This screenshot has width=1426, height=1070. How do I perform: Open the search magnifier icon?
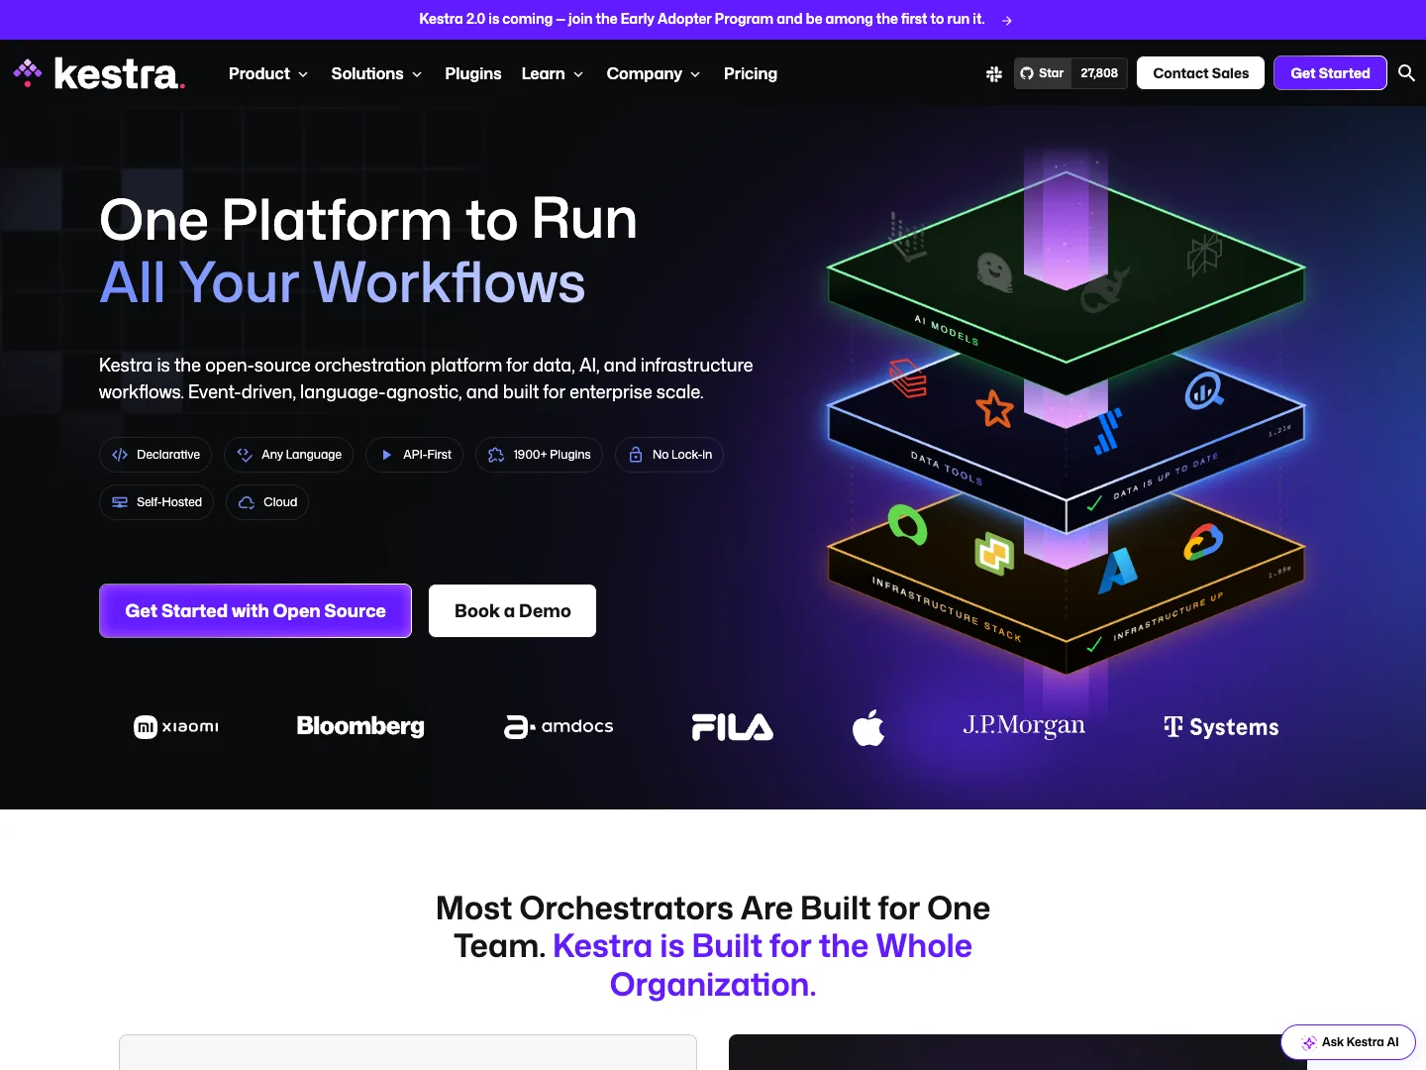(1406, 73)
